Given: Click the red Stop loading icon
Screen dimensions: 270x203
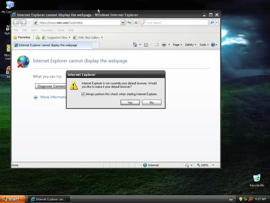Looking at the screenshot, I should (136, 23).
